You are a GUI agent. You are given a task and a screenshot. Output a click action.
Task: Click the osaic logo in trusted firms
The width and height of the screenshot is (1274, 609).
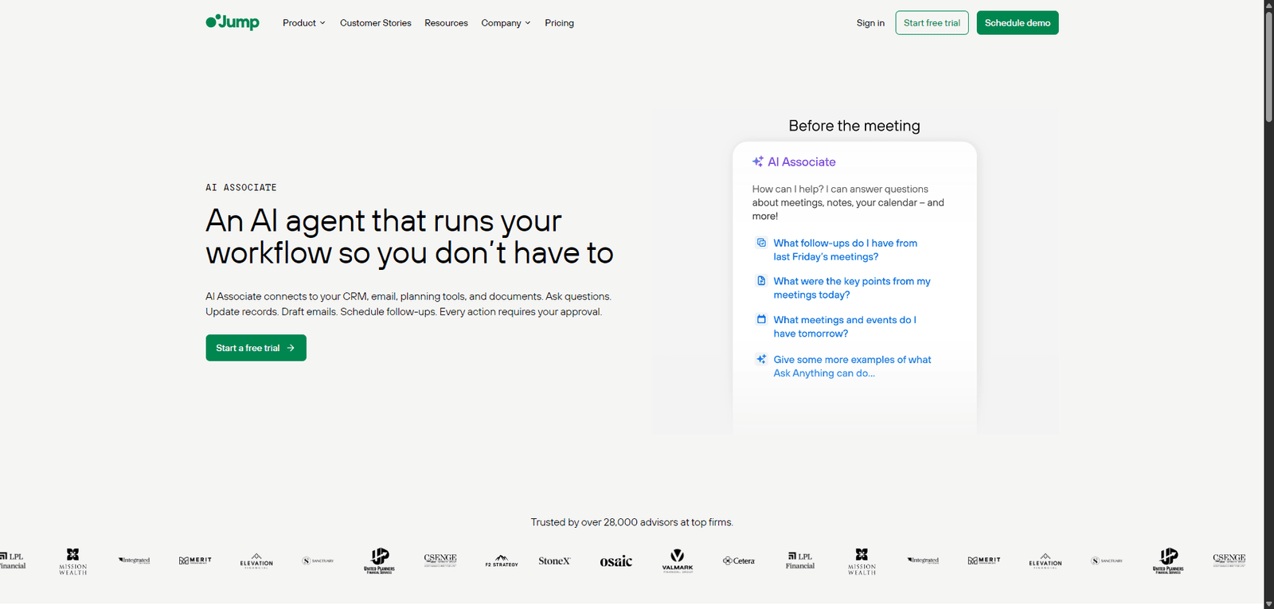[616, 561]
